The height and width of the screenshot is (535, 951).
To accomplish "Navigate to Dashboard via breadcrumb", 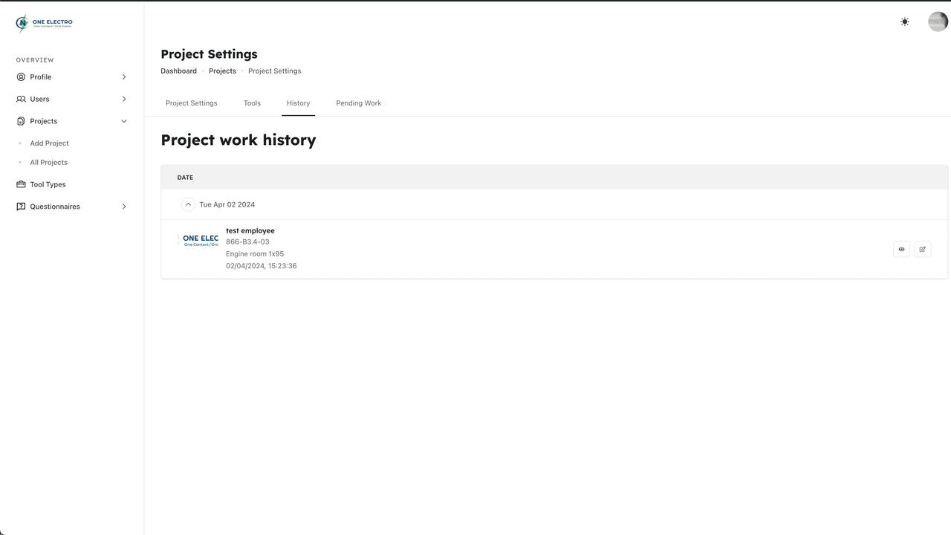I will [178, 71].
